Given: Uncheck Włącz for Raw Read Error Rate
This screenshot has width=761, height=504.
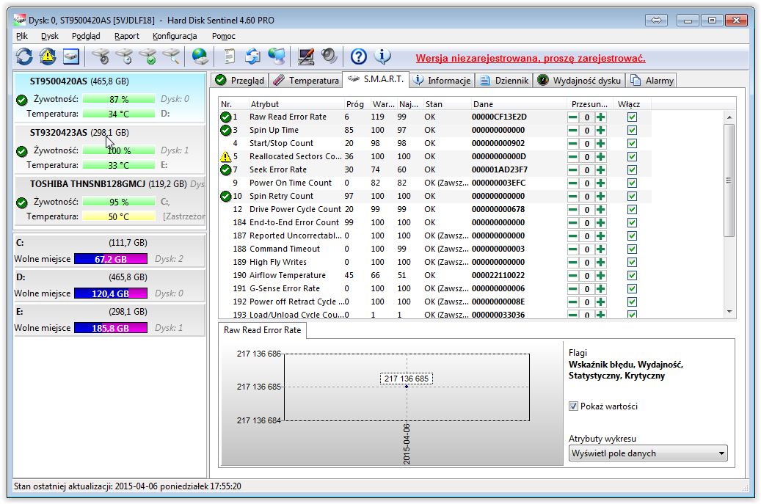Looking at the screenshot, I should pyautogui.click(x=632, y=117).
